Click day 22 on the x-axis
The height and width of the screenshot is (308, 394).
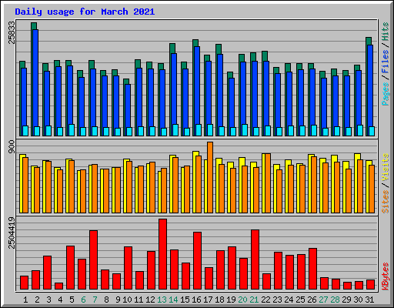[265, 300]
